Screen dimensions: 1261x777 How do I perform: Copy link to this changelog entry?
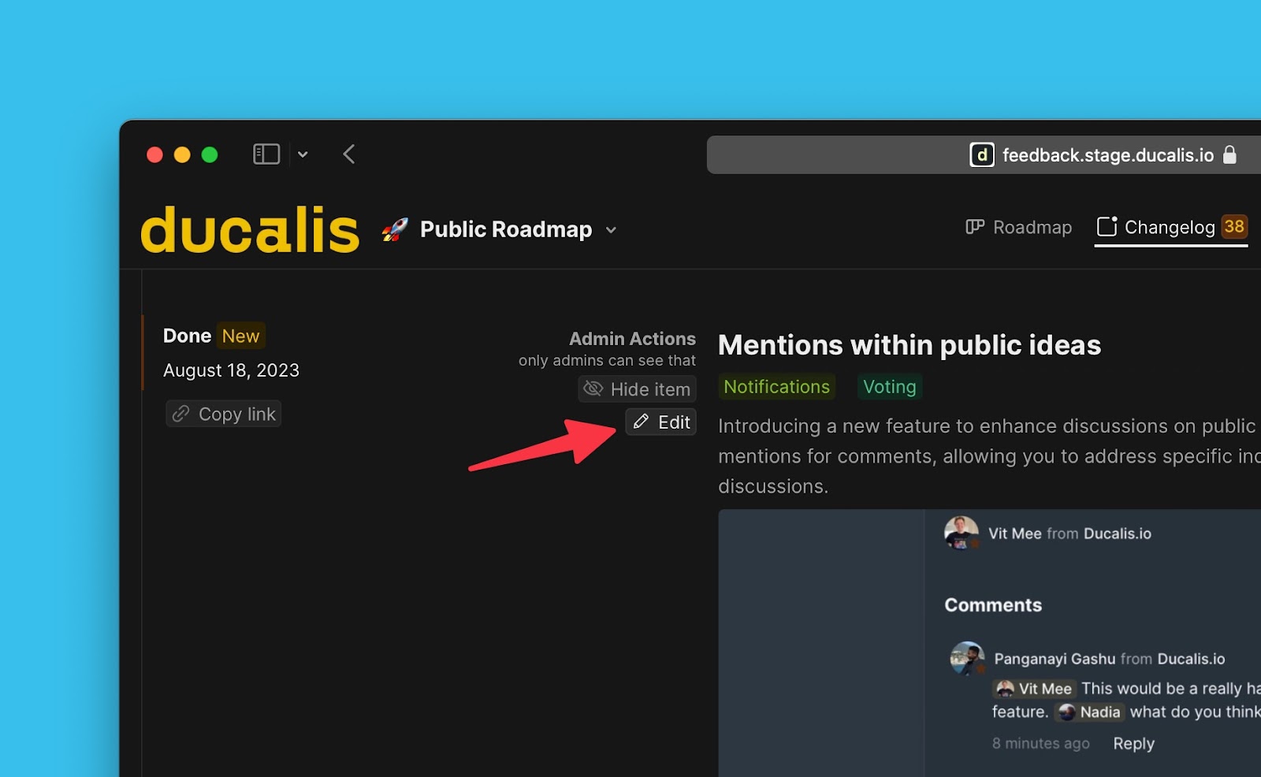pyautogui.click(x=224, y=414)
